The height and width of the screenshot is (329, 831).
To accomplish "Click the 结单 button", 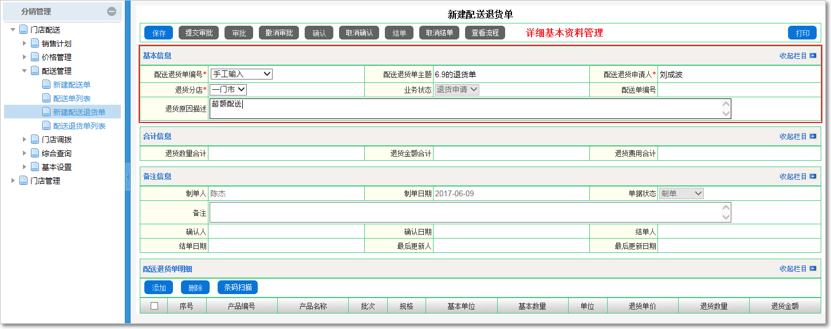I will click(x=399, y=33).
